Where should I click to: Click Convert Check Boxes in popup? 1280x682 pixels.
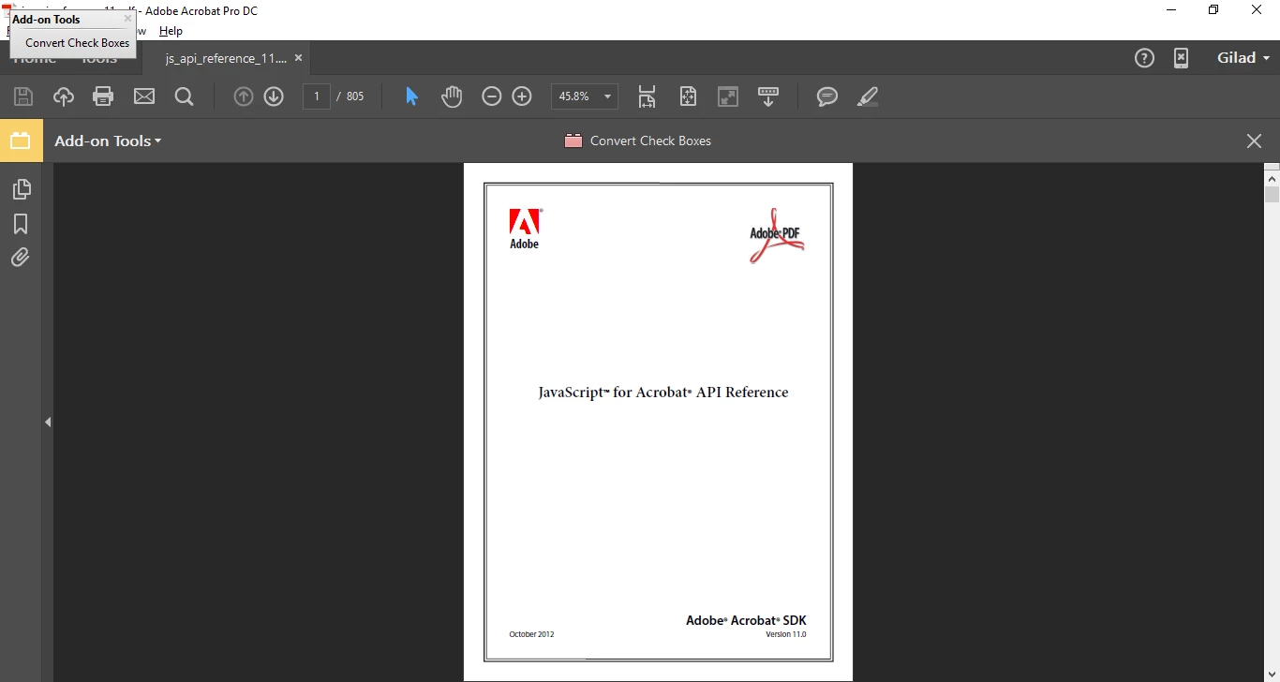77,43
